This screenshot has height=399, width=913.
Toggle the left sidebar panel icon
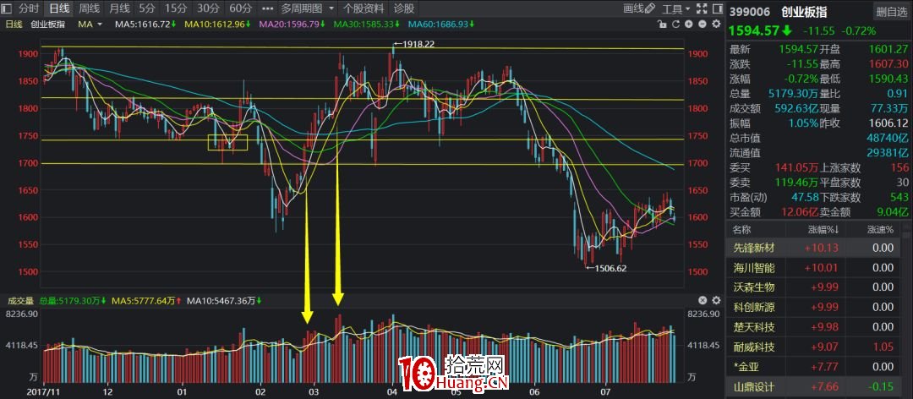click(8, 8)
